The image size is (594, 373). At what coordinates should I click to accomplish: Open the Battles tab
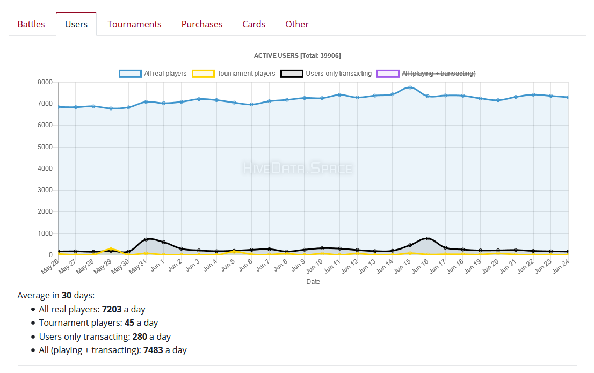tap(31, 24)
